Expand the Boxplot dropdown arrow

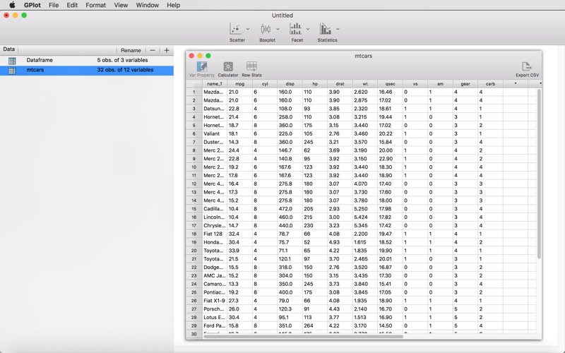(278, 29)
